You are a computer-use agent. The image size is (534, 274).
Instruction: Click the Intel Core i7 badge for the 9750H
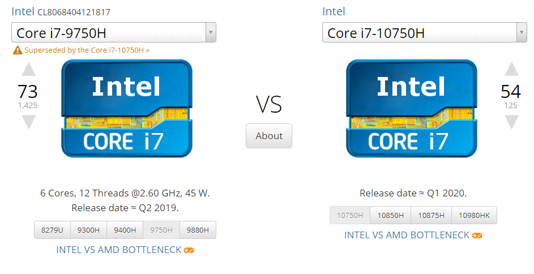click(127, 109)
